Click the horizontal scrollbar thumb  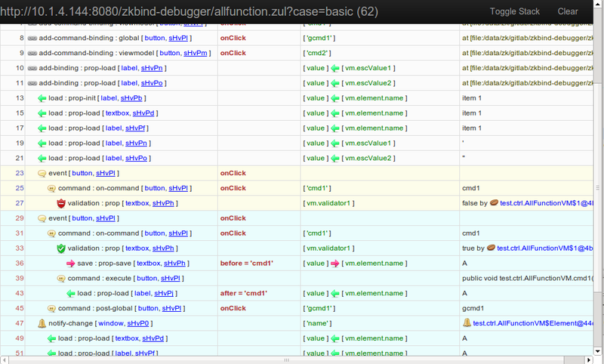click(287, 360)
